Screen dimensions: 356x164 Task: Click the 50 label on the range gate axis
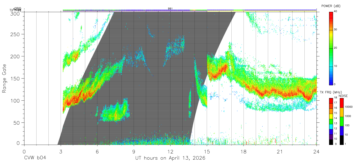click(x=17, y=123)
